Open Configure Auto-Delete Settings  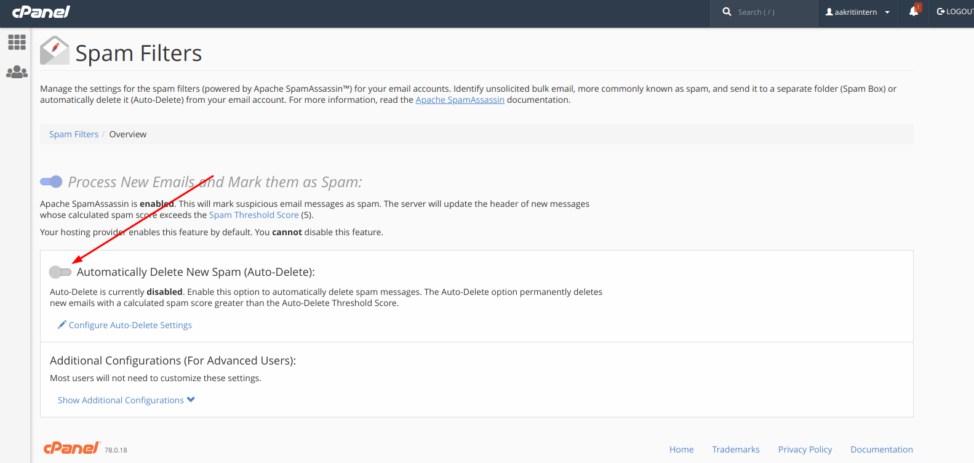pos(130,325)
